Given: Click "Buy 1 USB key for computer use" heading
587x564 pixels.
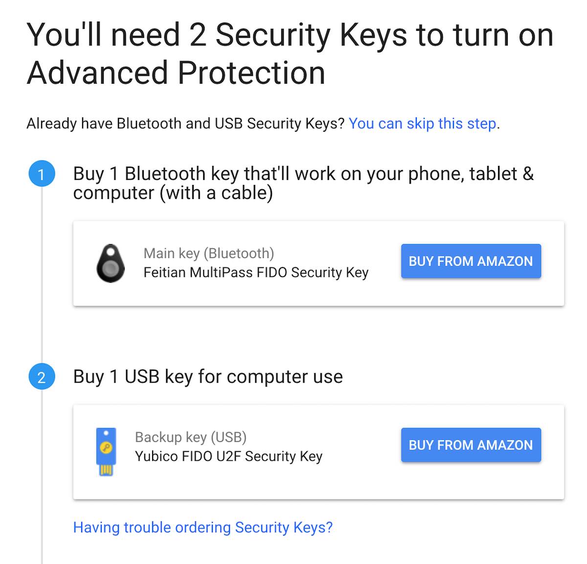Looking at the screenshot, I should coord(208,377).
